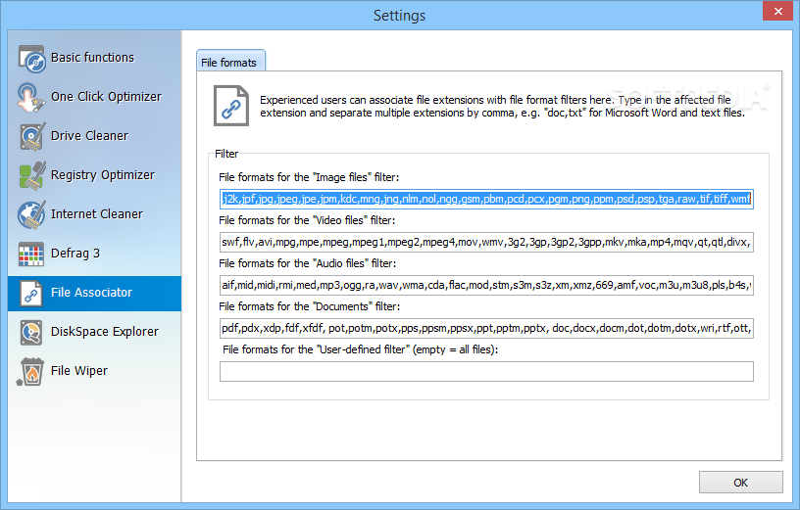Click the One Click Optimizer hand icon
Screen dimensions: 800x510
30,97
